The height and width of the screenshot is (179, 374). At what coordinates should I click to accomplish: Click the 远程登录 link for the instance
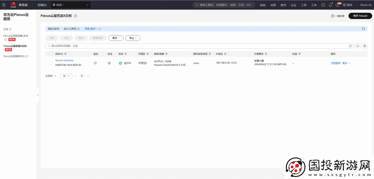coord(335,63)
